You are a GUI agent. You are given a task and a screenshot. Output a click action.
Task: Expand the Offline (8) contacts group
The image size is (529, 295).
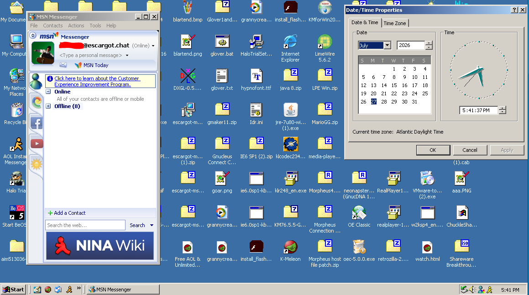coord(48,106)
